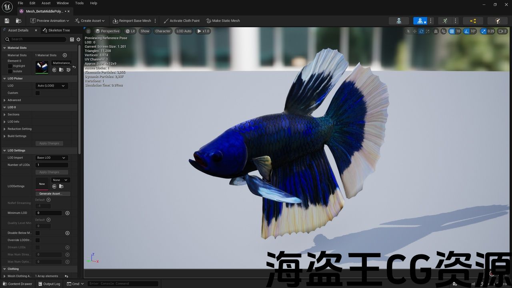512x288 pixels.
Task: Open the LOD Auto (LOD0) dropdown
Action: click(52, 86)
